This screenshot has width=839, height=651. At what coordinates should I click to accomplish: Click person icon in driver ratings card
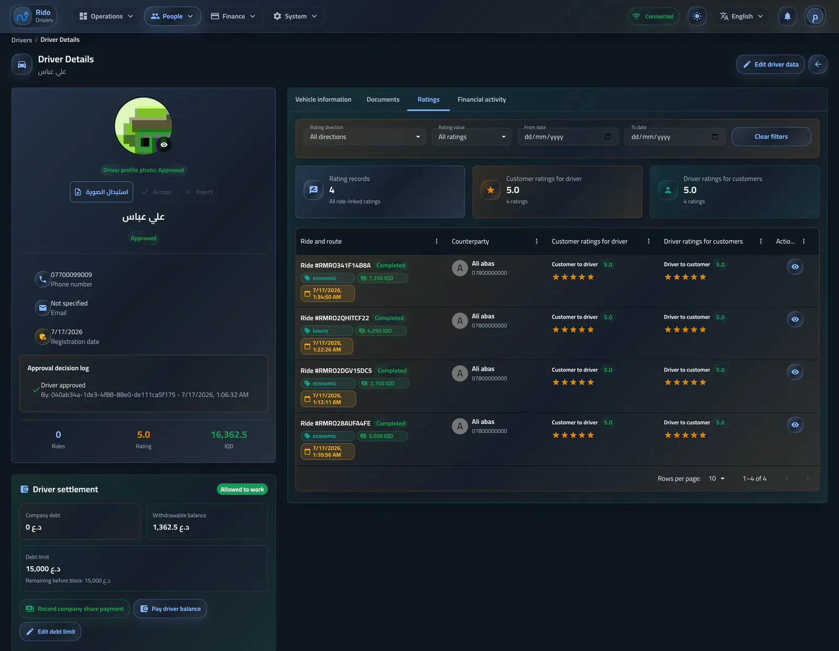click(668, 190)
